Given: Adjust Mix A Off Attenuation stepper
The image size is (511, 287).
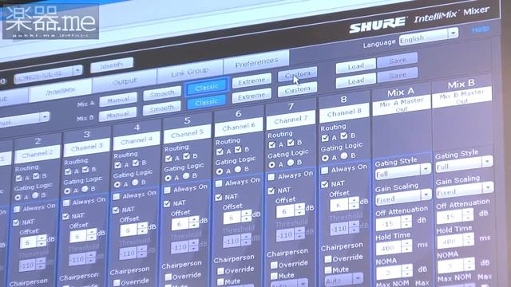Looking at the screenshot, I should (406, 222).
